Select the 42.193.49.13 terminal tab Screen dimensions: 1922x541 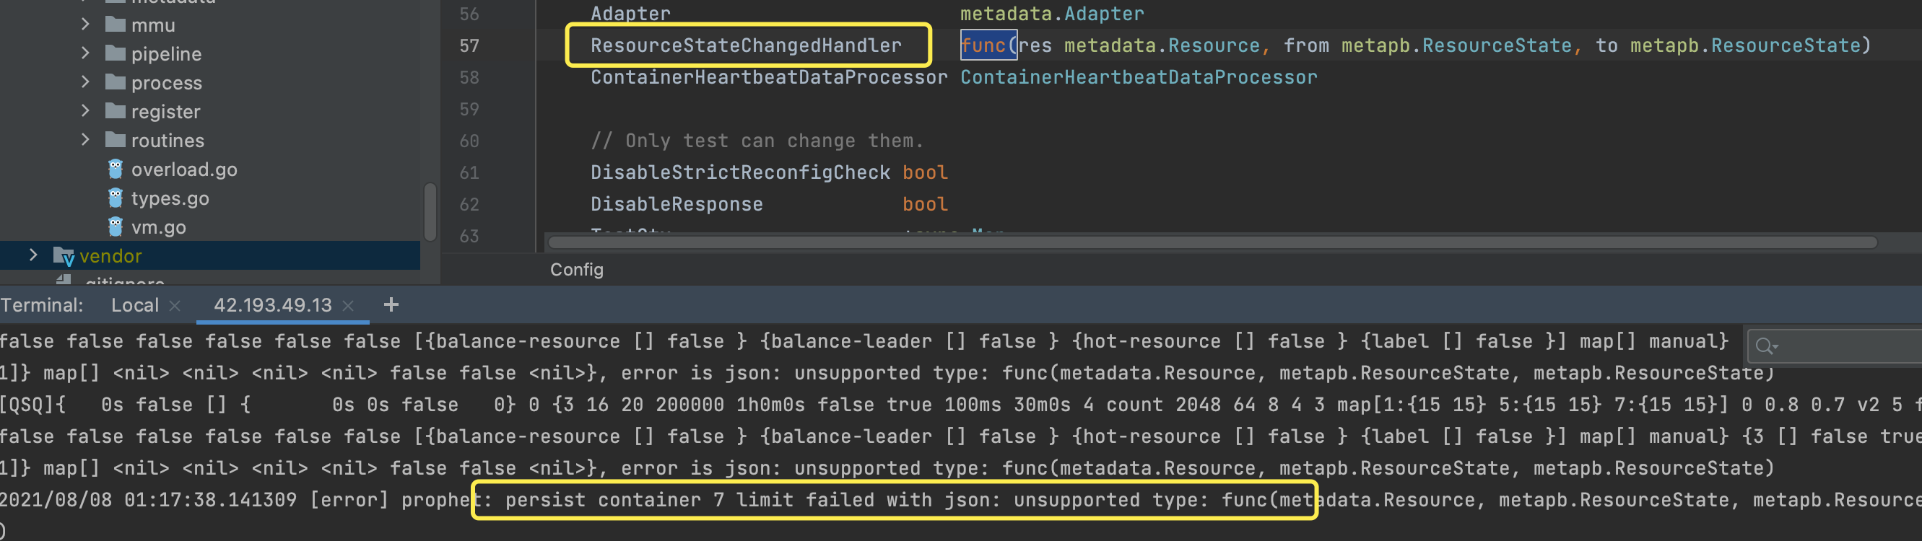274,305
